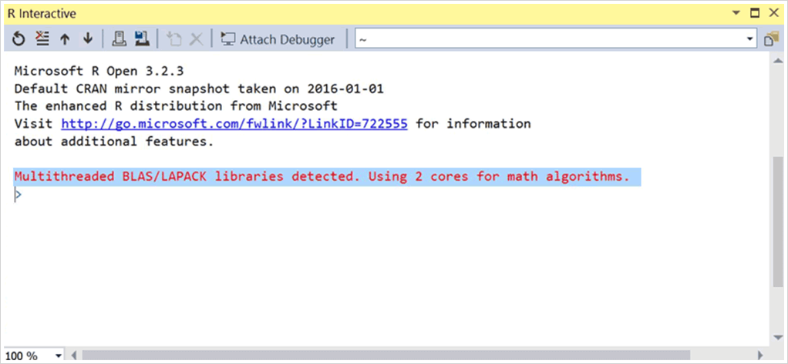
Task: Click 'about additional features.' text line
Action: click(x=114, y=142)
